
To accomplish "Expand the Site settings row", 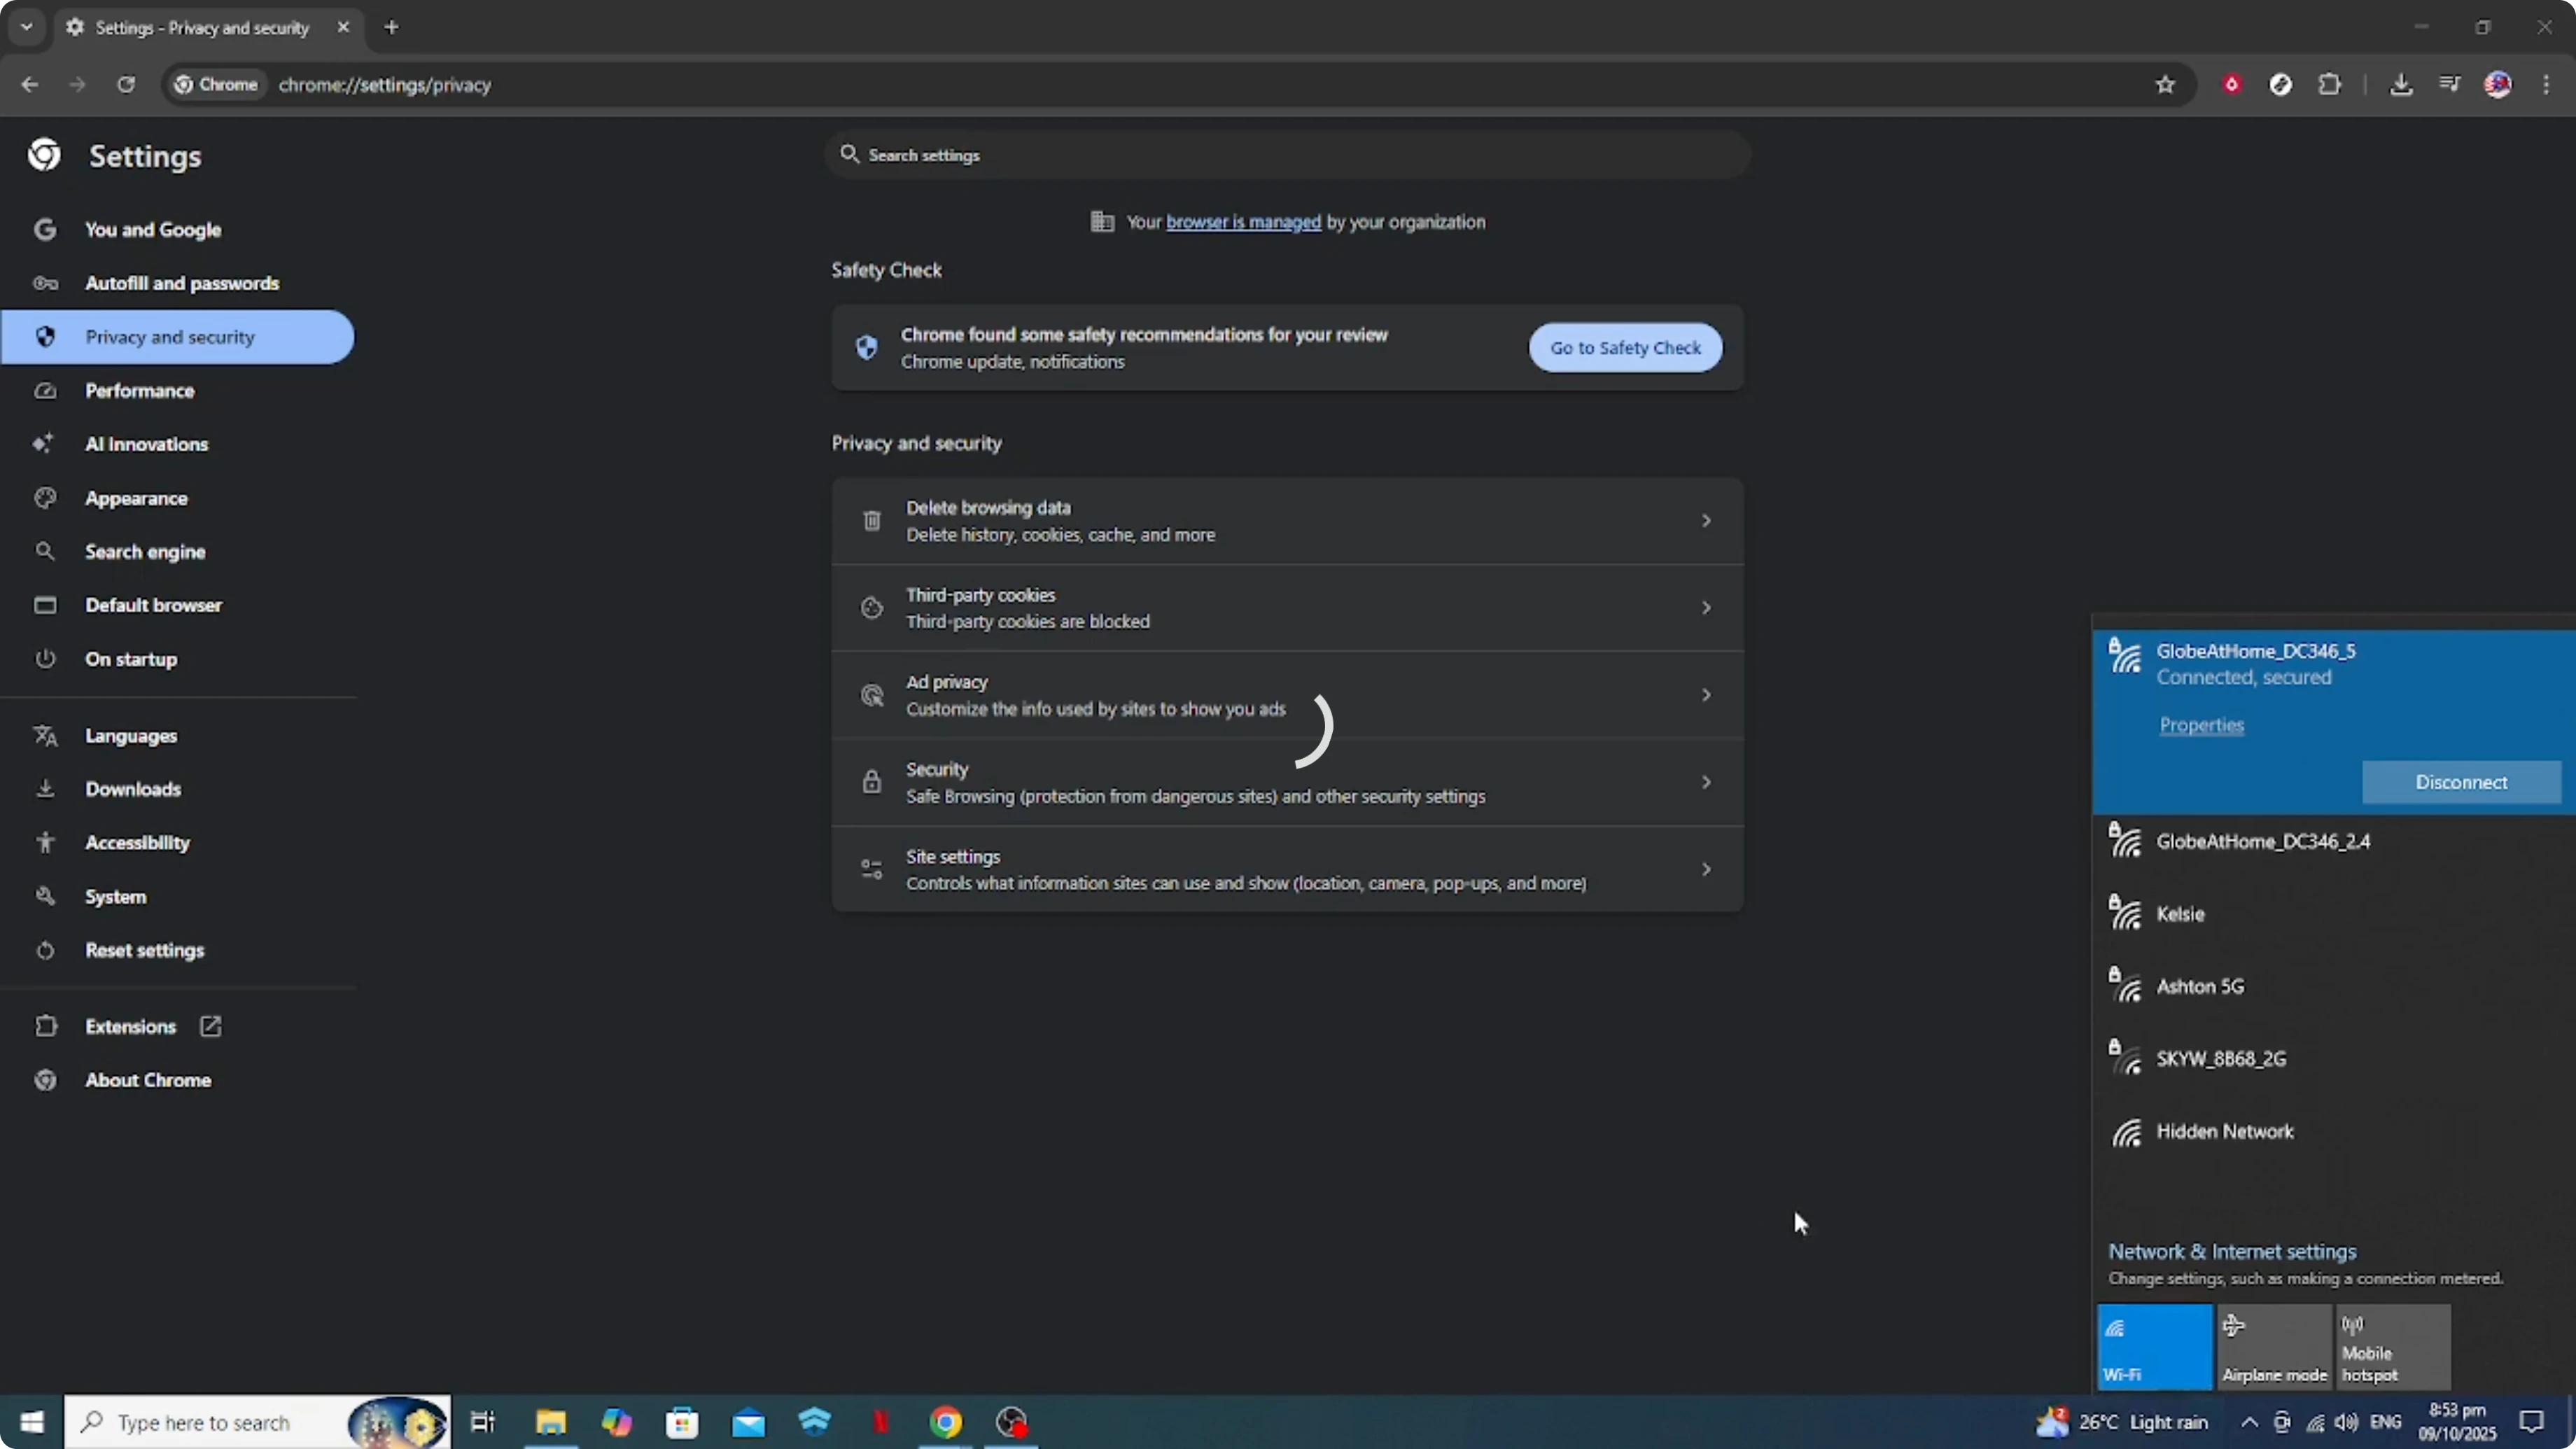I will point(1287,868).
